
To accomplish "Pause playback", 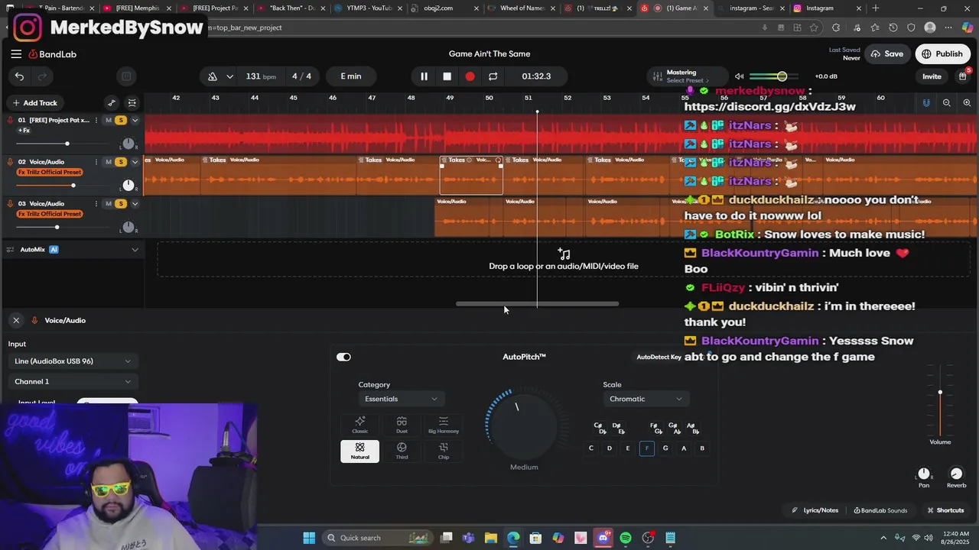I will tap(424, 76).
